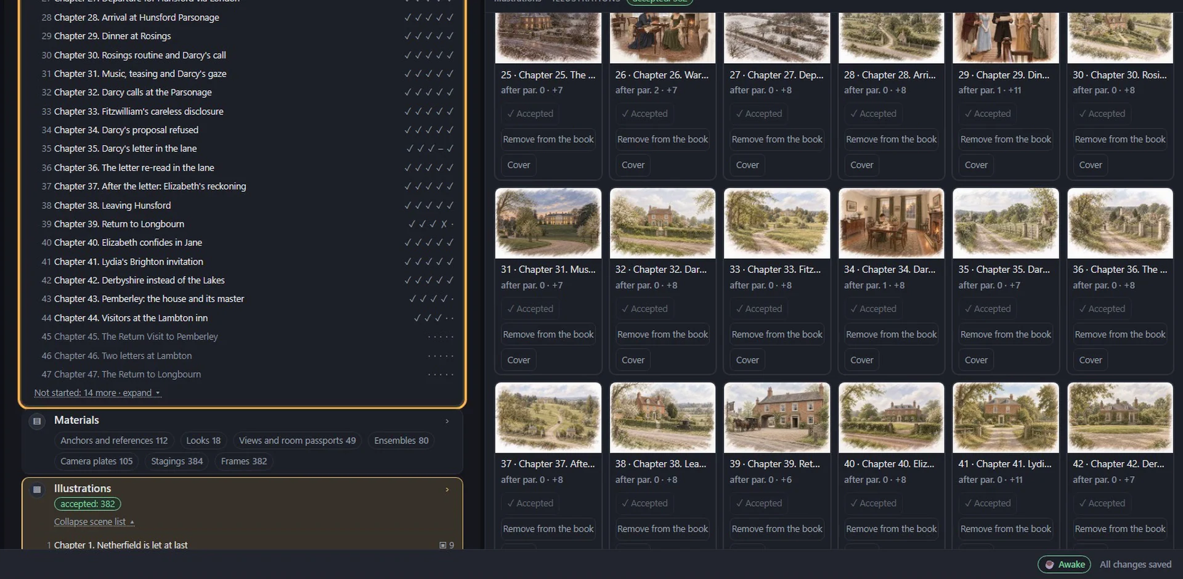This screenshot has height=579, width=1183.
Task: Click the Awake status indicator
Action: click(x=1064, y=564)
